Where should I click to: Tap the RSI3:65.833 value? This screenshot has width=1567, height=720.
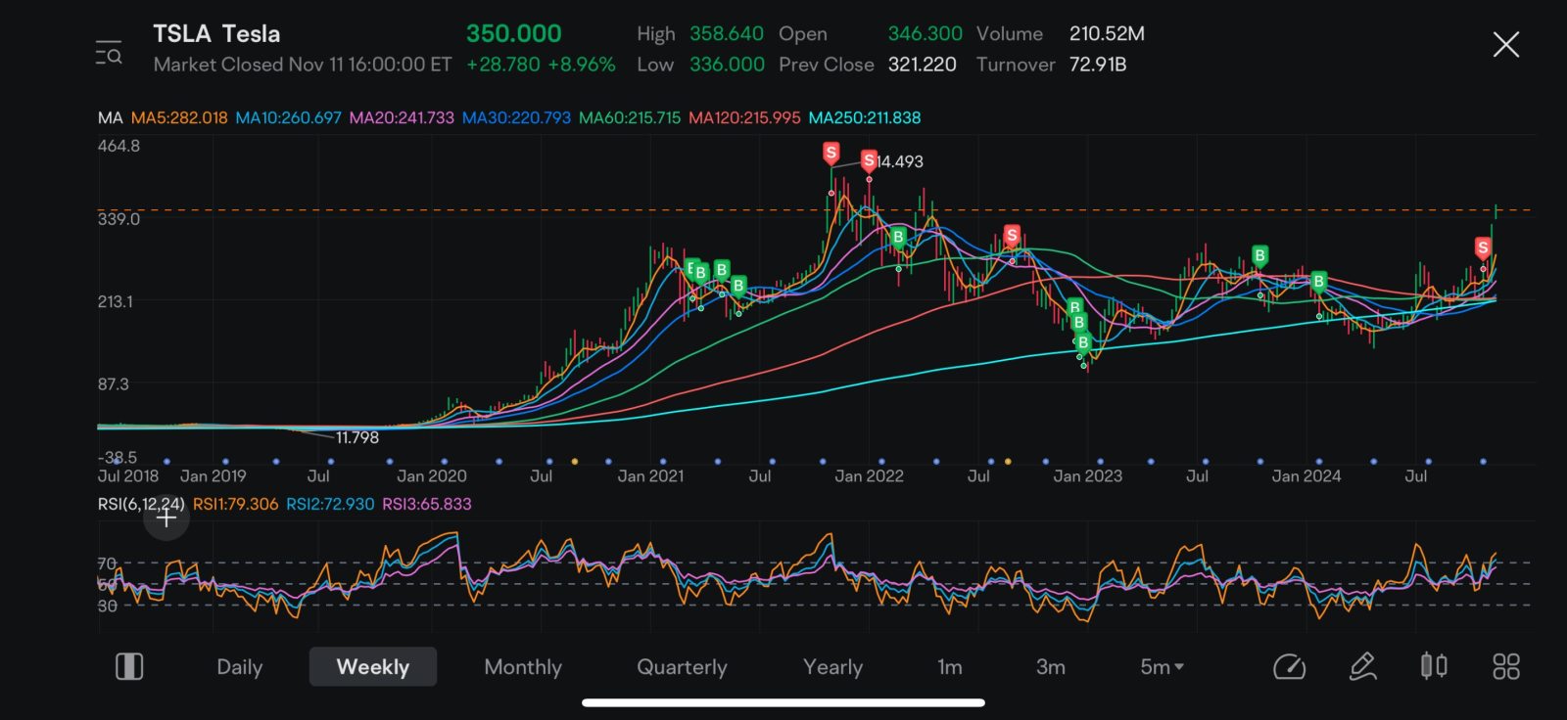pyautogui.click(x=427, y=505)
